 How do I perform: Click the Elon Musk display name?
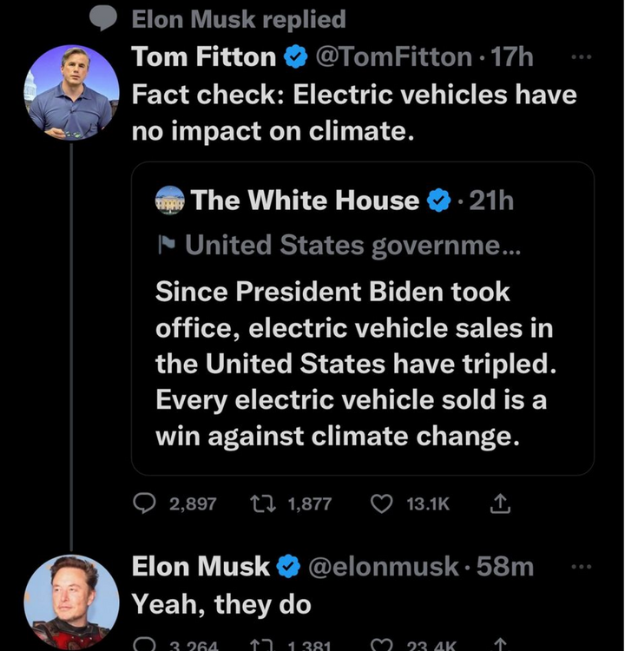[x=201, y=567]
